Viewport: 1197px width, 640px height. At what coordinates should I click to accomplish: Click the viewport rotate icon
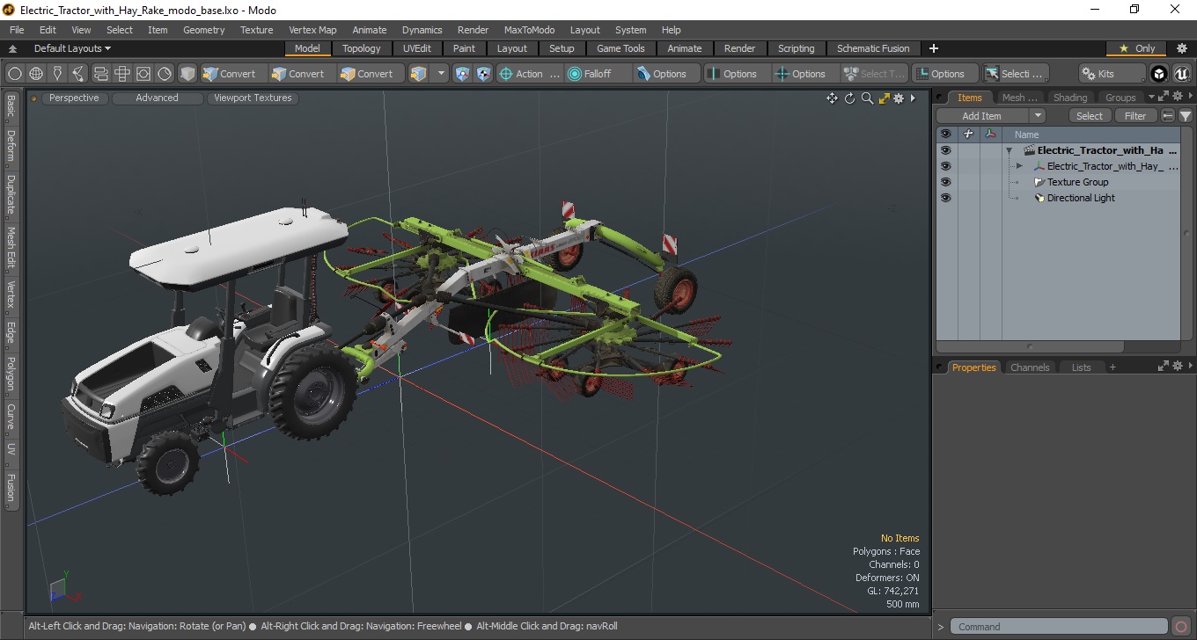pos(849,98)
